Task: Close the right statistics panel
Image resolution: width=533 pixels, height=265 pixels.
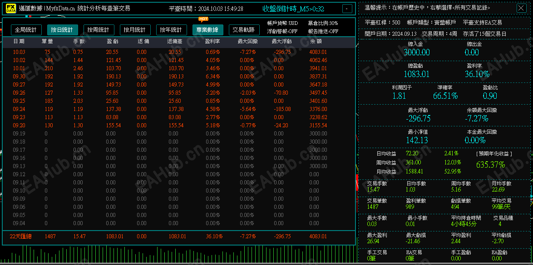Action: [522, 8]
